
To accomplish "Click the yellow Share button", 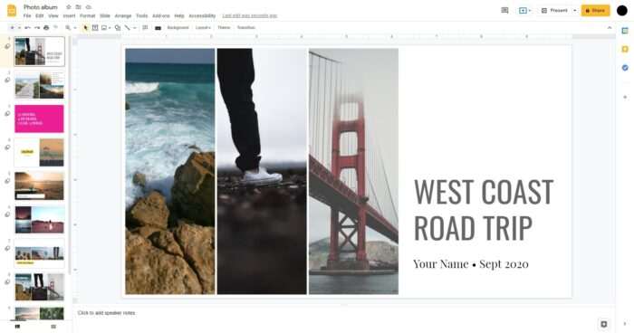I will pyautogui.click(x=595, y=11).
